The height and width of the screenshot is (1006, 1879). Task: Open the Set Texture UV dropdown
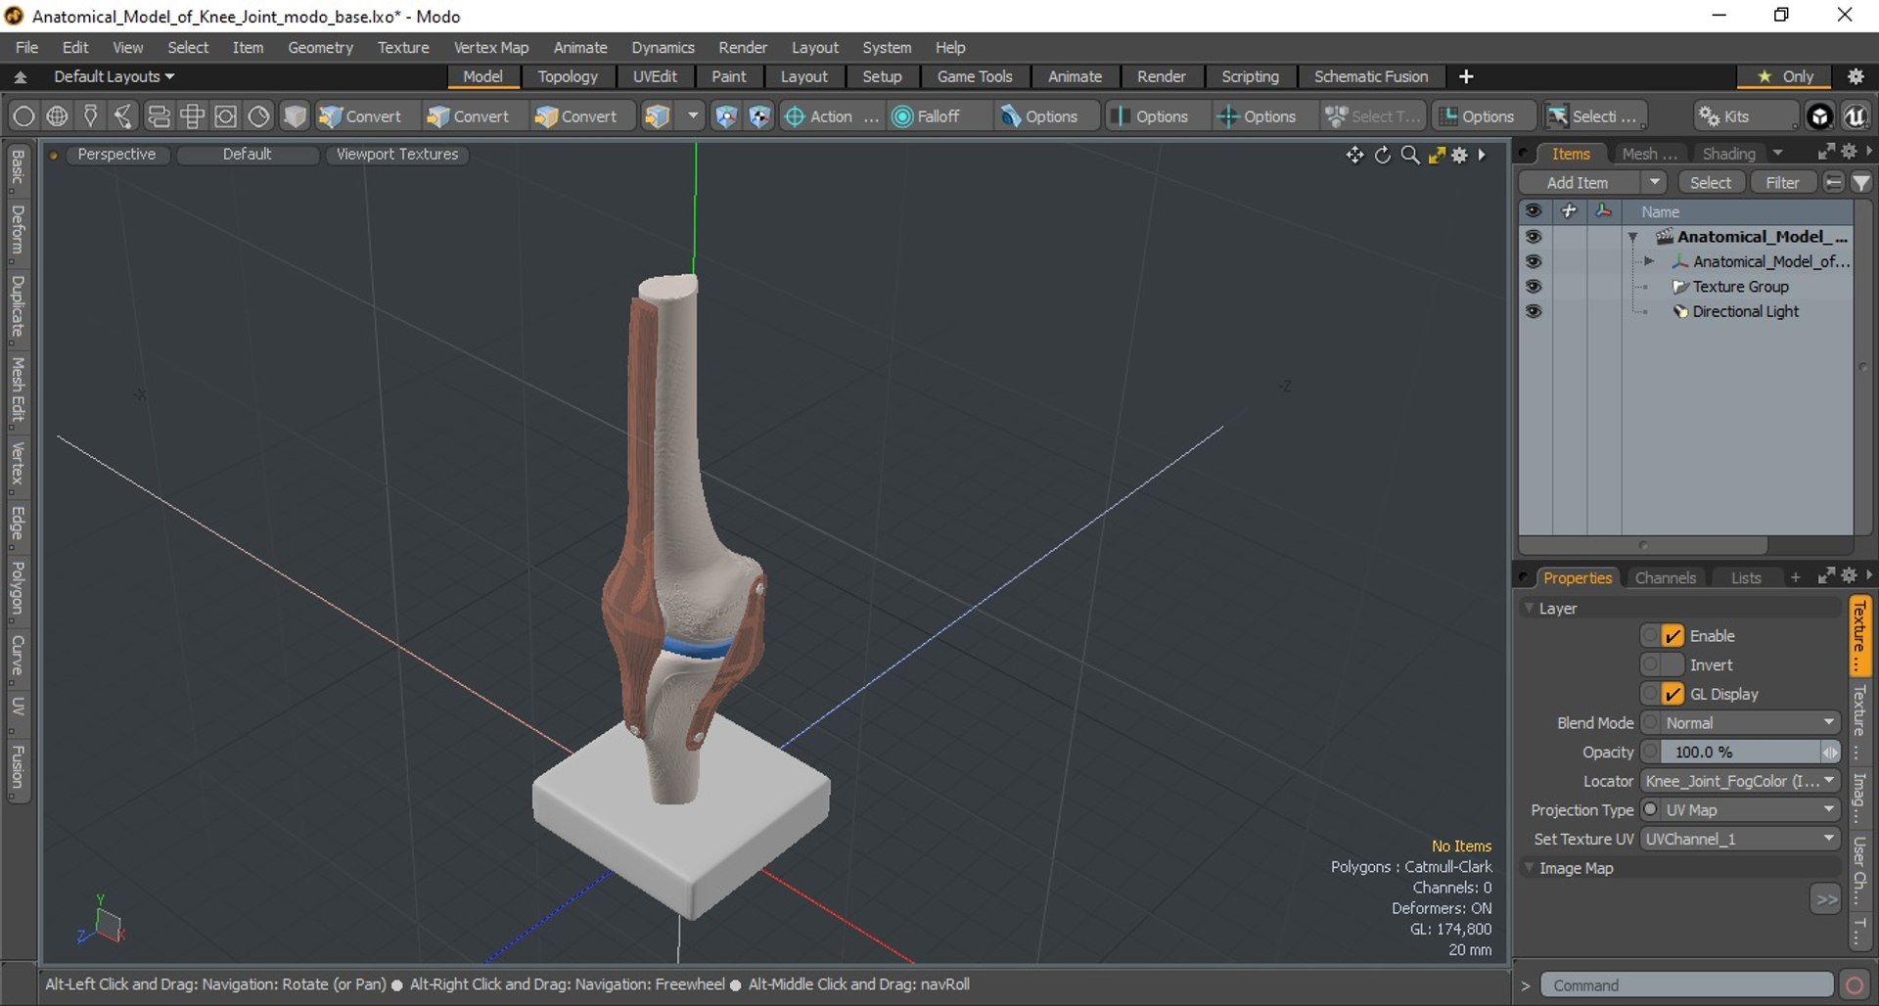1740,839
